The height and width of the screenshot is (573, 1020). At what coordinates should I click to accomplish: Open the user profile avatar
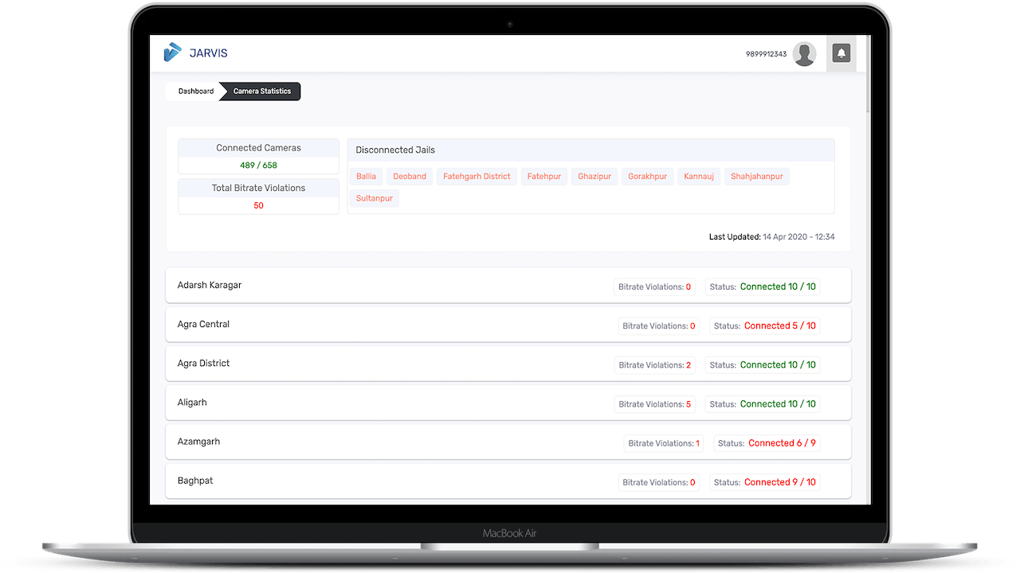tap(804, 54)
